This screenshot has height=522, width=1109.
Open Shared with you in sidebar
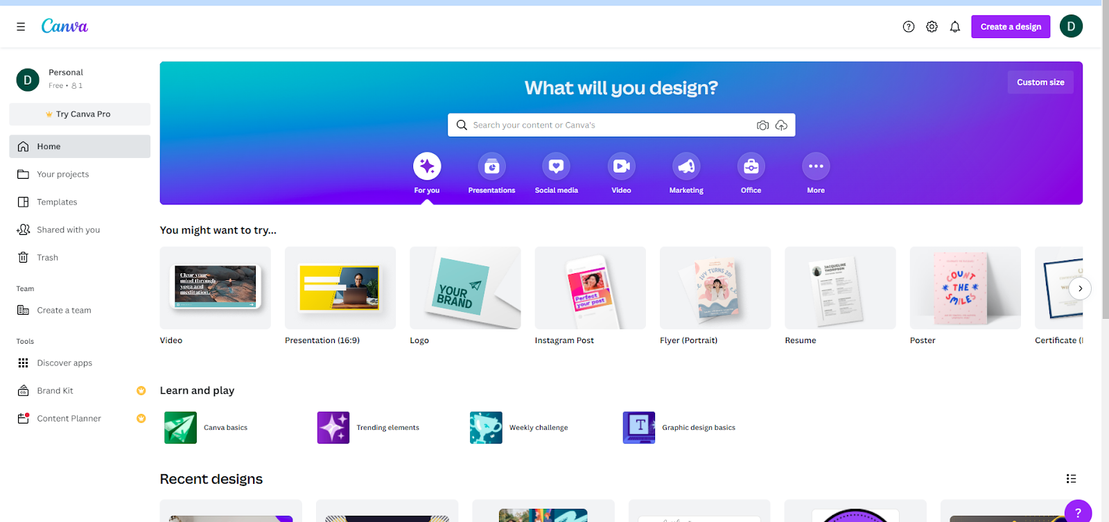tap(80, 229)
